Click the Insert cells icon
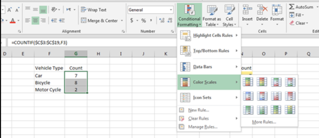The height and width of the screenshot is (138, 319). (x=247, y=10)
